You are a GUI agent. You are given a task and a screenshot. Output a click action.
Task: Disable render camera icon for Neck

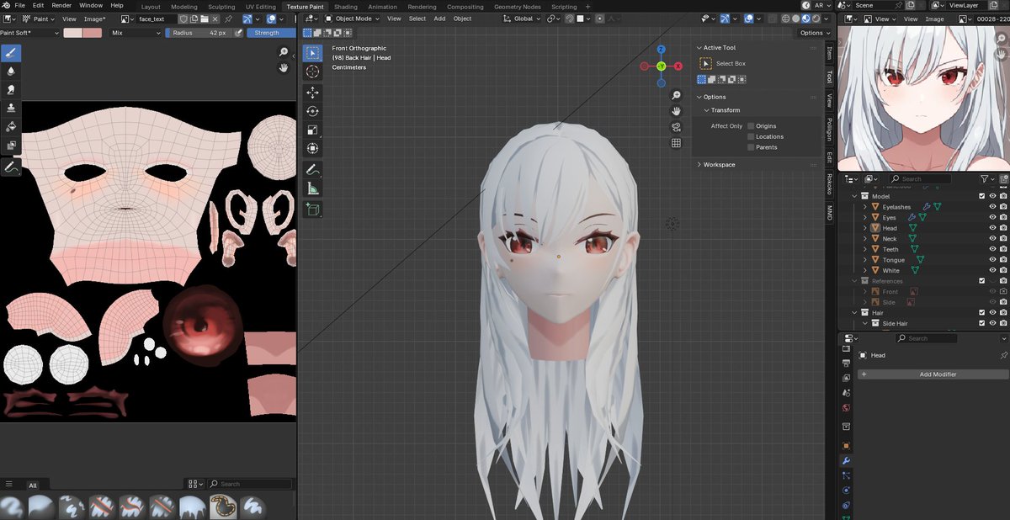coord(1003,239)
